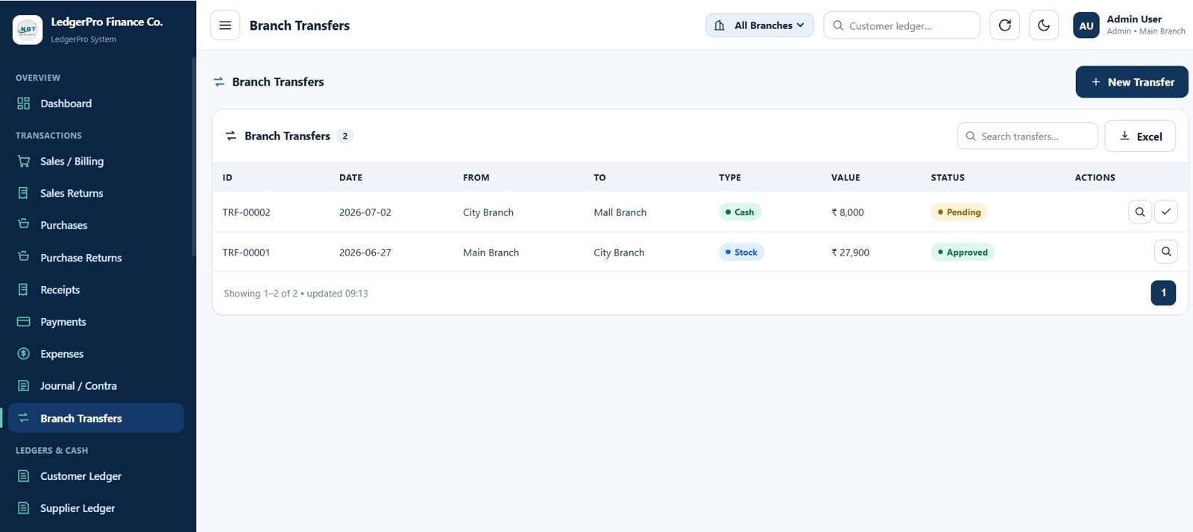Open the Payments page
Image resolution: width=1193 pixels, height=532 pixels.
pyautogui.click(x=96, y=322)
